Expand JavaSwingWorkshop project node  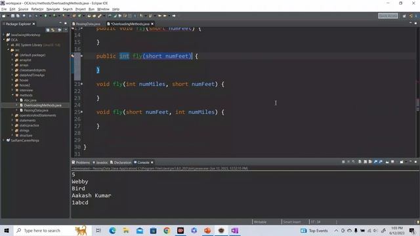click(3, 35)
